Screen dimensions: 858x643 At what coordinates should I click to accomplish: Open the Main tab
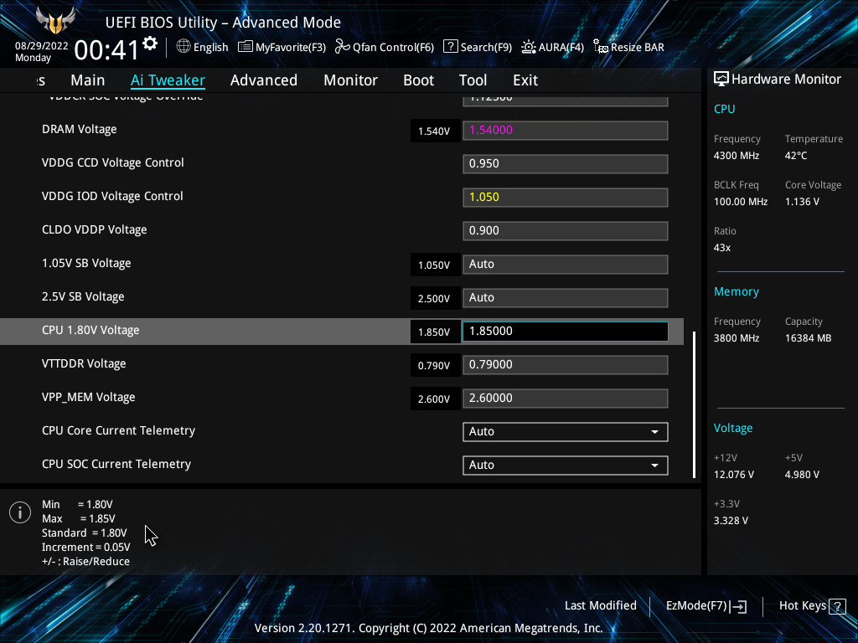87,80
